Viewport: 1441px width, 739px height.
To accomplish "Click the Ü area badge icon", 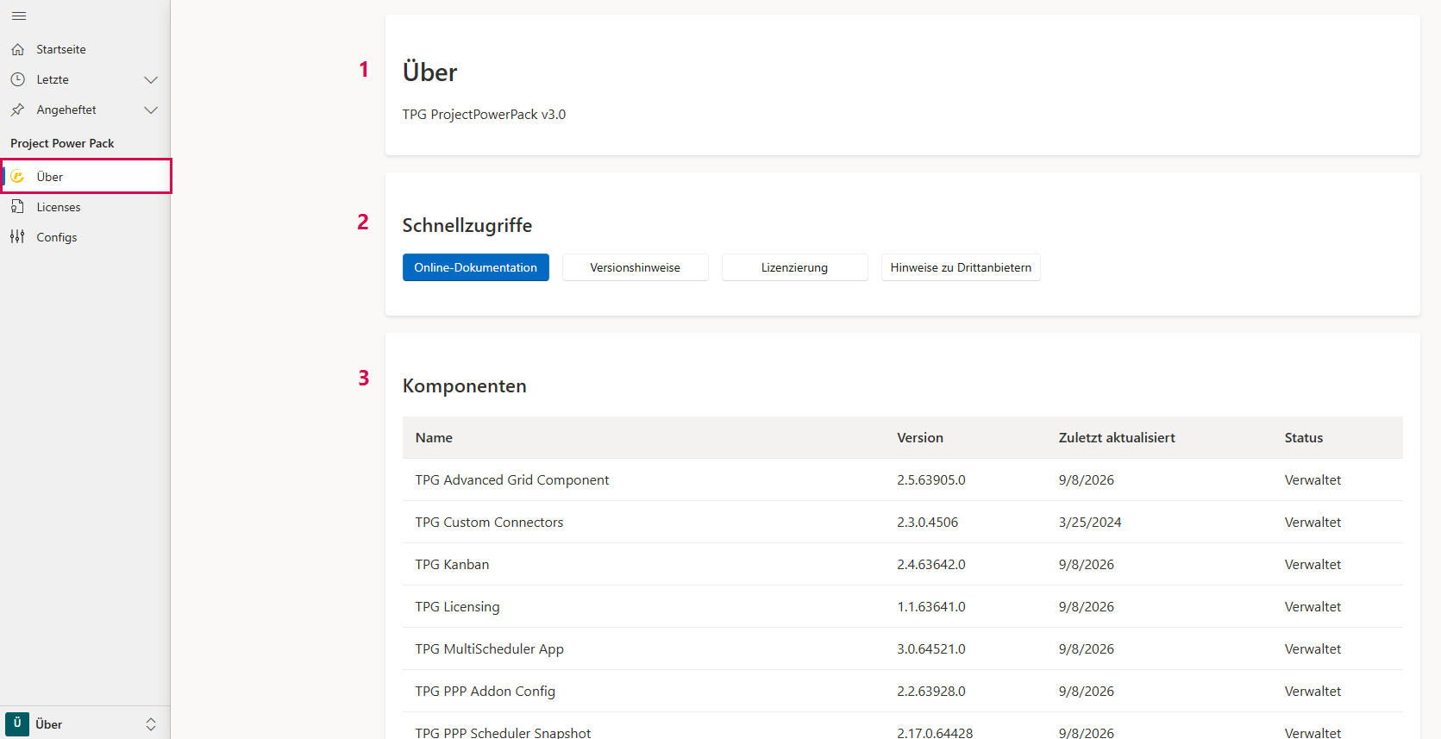I will point(17,724).
